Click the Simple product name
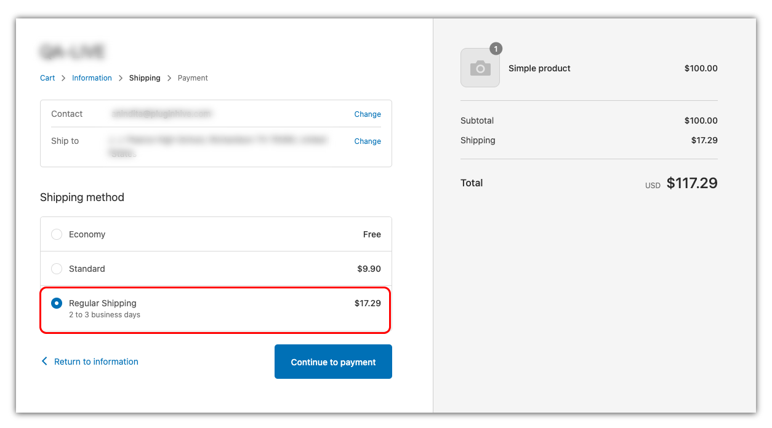This screenshot has width=772, height=428. click(x=539, y=68)
